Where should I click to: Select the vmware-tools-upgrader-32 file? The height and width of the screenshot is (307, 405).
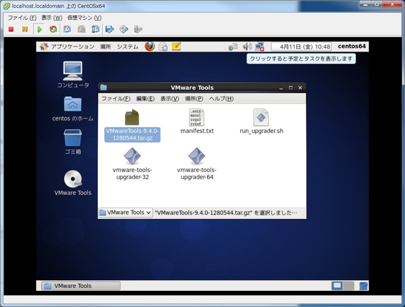(132, 164)
